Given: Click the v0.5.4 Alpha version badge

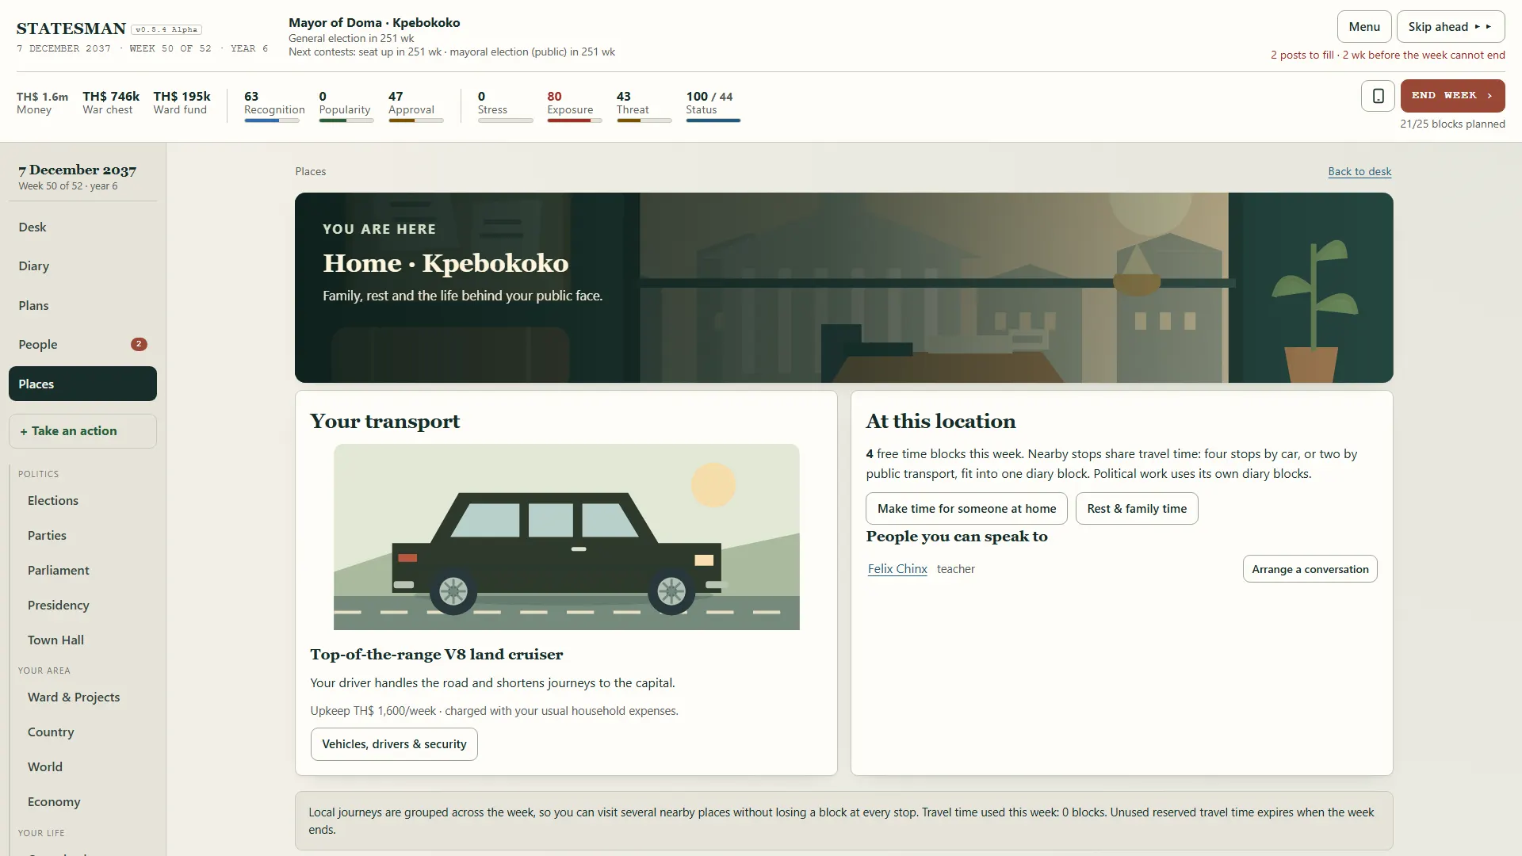Looking at the screenshot, I should click(166, 29).
